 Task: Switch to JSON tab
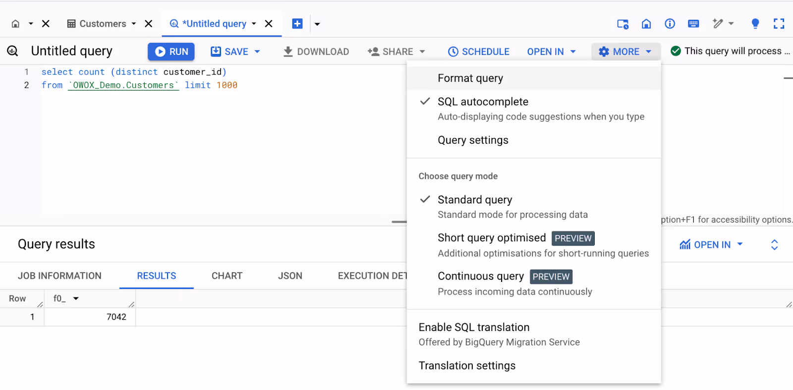click(290, 276)
